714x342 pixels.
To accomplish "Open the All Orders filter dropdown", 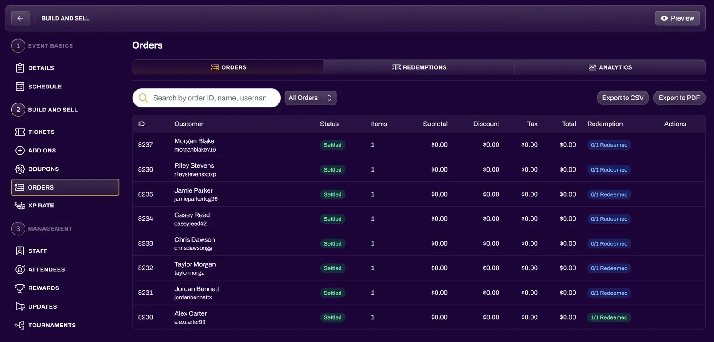I will [311, 98].
